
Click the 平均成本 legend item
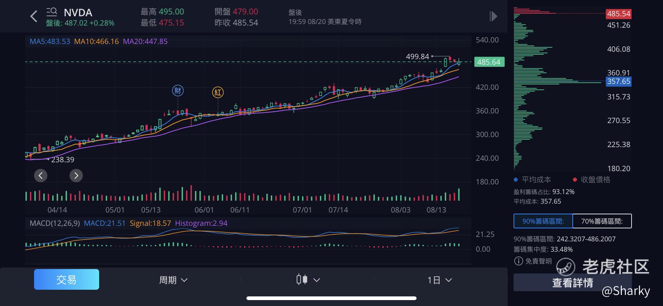point(532,180)
